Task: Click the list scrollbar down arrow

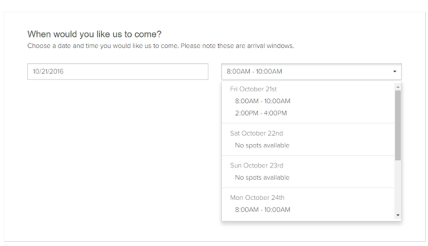Action: (398, 215)
